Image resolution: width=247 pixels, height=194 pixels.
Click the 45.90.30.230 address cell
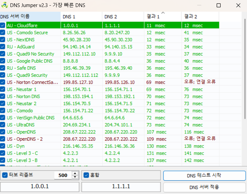[x=118, y=39]
